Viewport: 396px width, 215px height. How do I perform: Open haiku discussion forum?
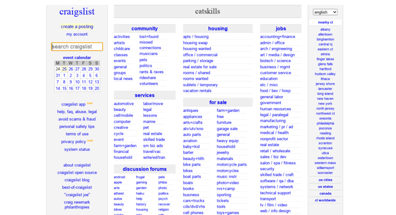(x=140, y=194)
